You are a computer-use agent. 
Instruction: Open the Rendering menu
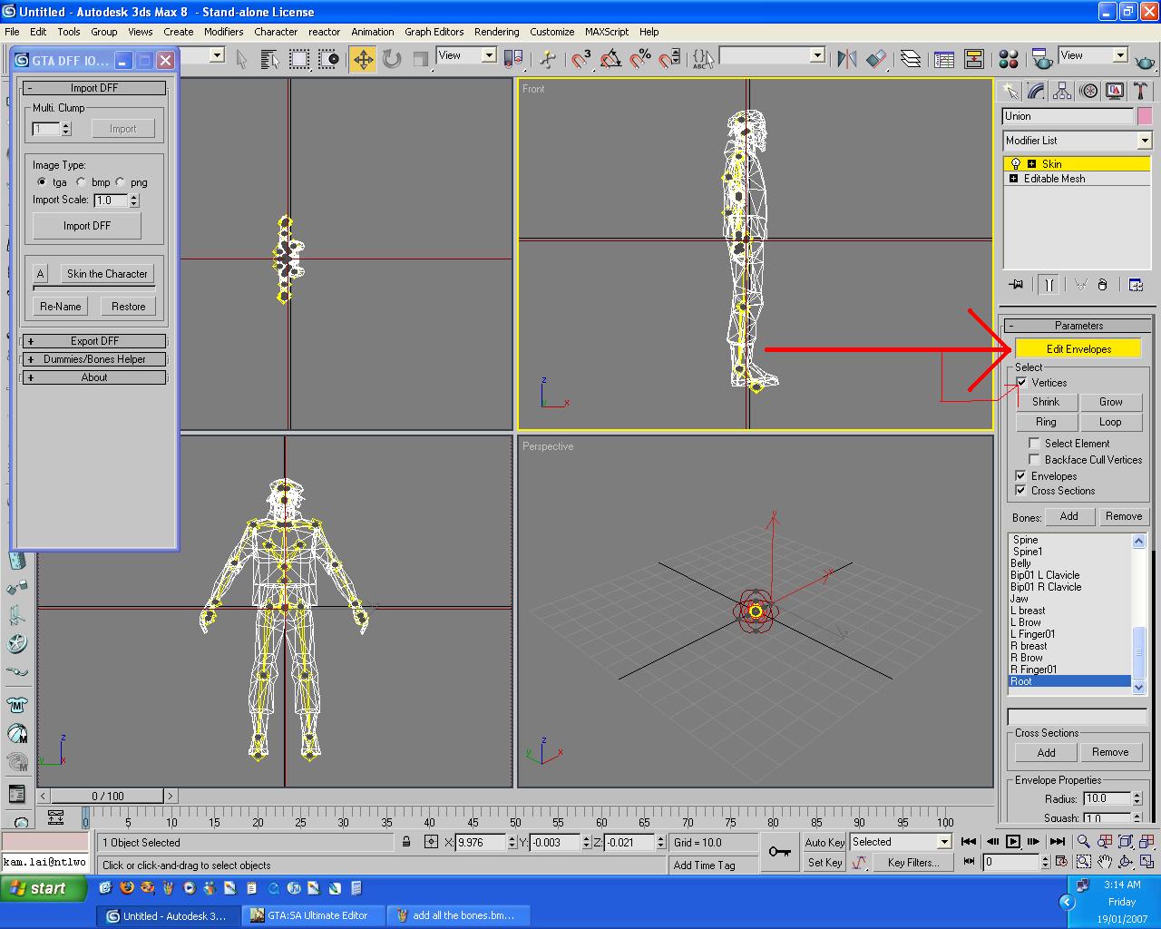tap(496, 32)
